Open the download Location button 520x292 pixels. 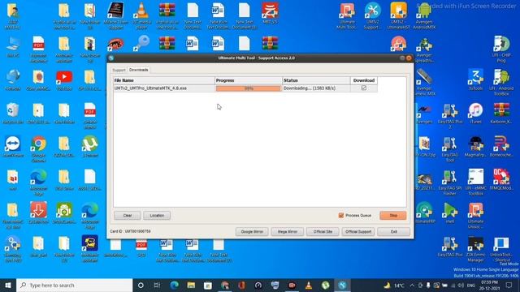click(x=157, y=216)
